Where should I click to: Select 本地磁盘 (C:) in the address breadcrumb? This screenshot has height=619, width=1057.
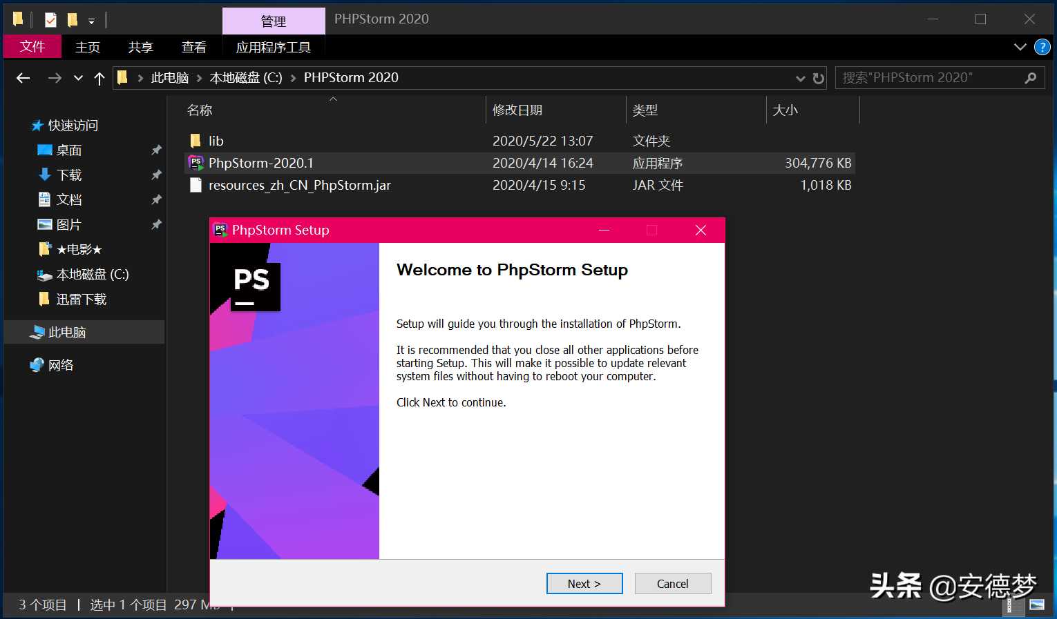[x=246, y=77]
